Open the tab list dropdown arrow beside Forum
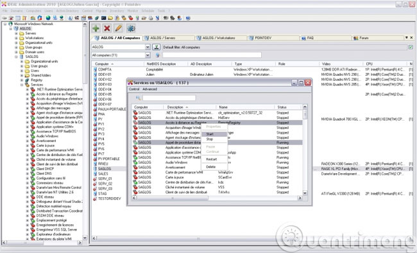The width and height of the screenshot is (417, 253). (x=406, y=37)
